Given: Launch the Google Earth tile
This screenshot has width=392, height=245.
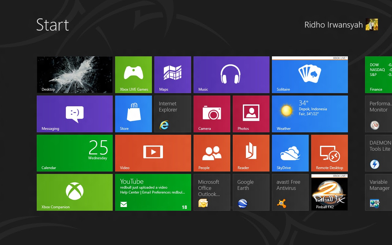Looking at the screenshot, I should [251, 192].
